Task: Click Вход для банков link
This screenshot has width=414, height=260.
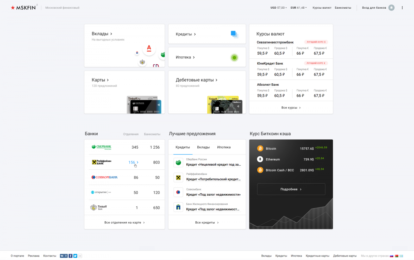Action: (x=374, y=8)
